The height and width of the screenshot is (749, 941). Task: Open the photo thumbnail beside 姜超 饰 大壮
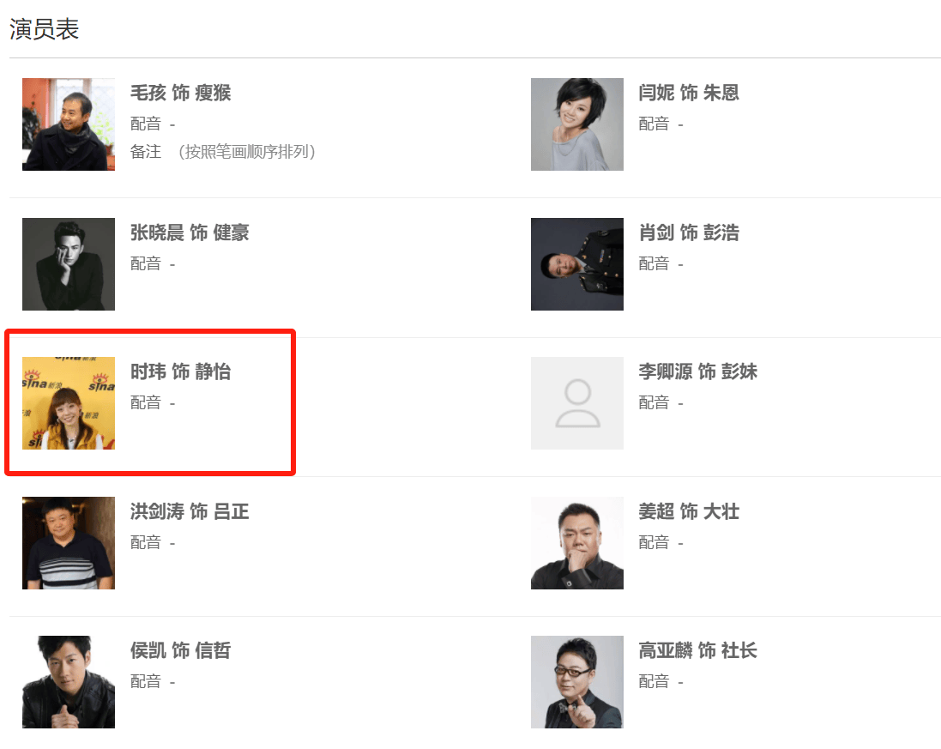point(576,542)
